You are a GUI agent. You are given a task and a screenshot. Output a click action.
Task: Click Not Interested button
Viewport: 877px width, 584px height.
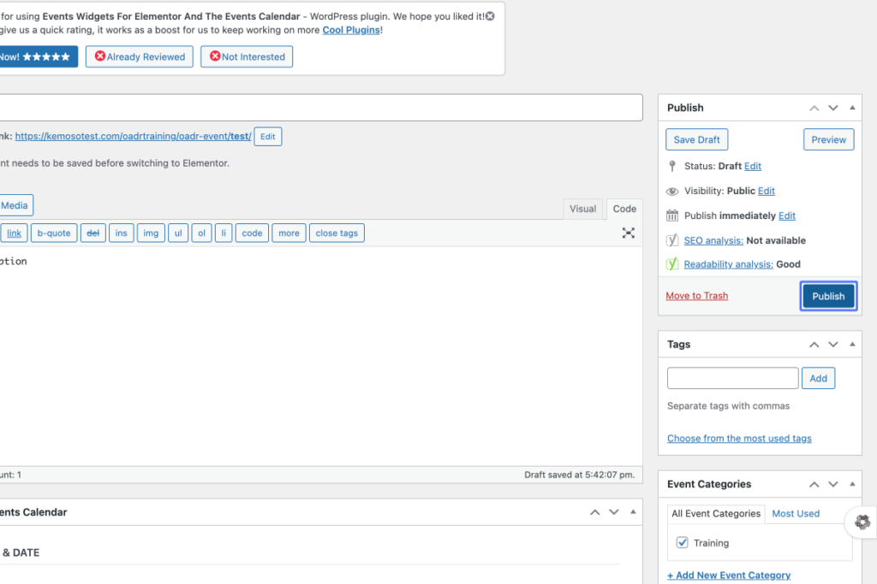click(247, 56)
